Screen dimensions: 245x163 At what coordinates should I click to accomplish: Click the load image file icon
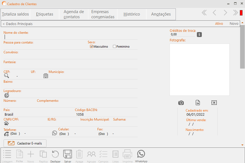point(198,103)
